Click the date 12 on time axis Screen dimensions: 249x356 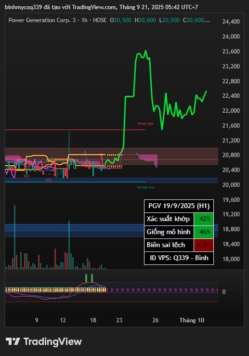click(63, 320)
